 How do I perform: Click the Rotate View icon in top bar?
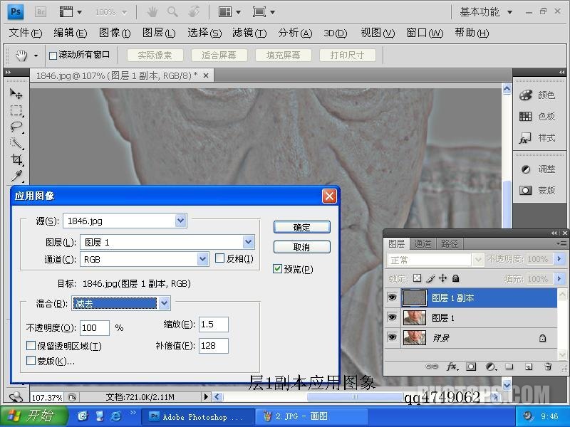tap(194, 12)
